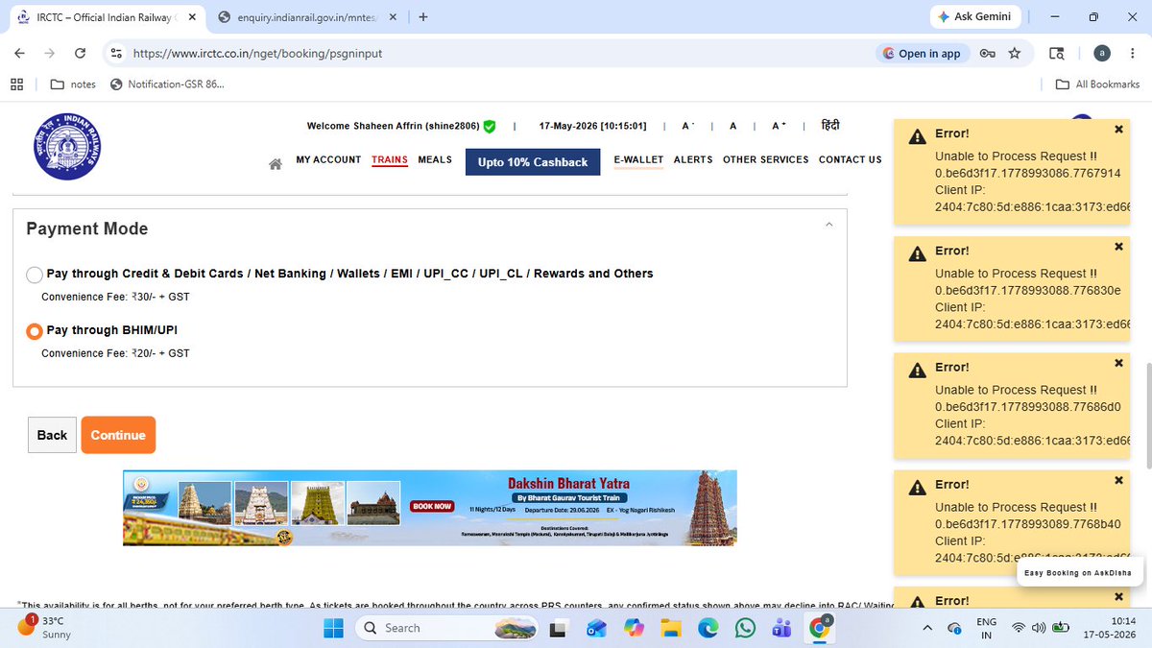Click Easy Booking on AskDisha tooltip

[x=1078, y=572]
